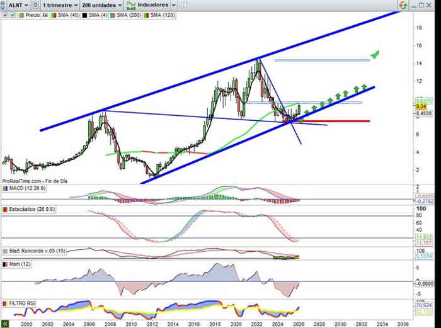Click the FILTRO RSI indicator icon
This screenshot has height=328, width=441.
point(5,303)
